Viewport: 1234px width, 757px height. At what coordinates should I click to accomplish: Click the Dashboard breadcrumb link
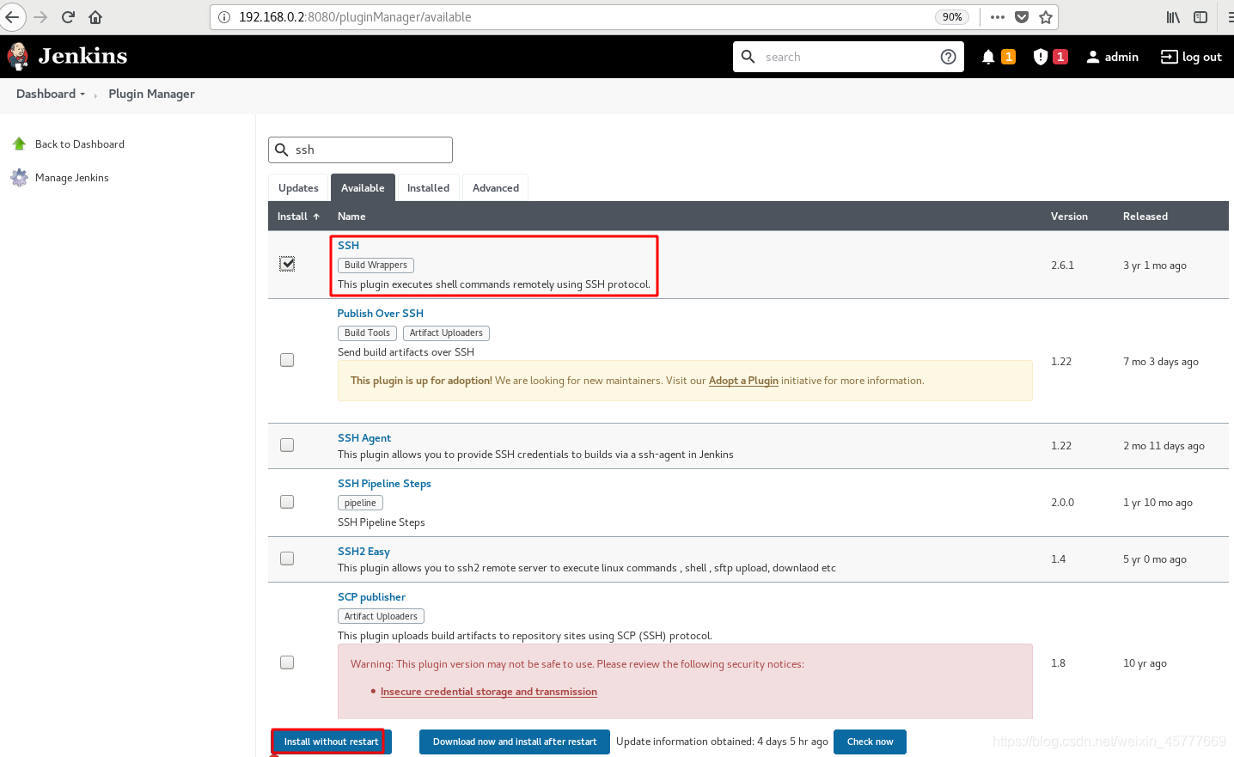pyautogui.click(x=46, y=95)
